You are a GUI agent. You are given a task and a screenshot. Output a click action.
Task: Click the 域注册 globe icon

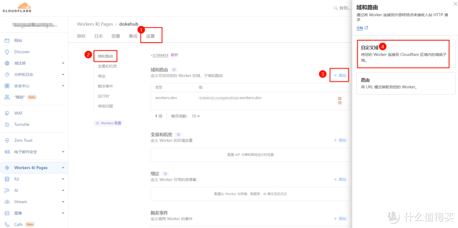7,63
